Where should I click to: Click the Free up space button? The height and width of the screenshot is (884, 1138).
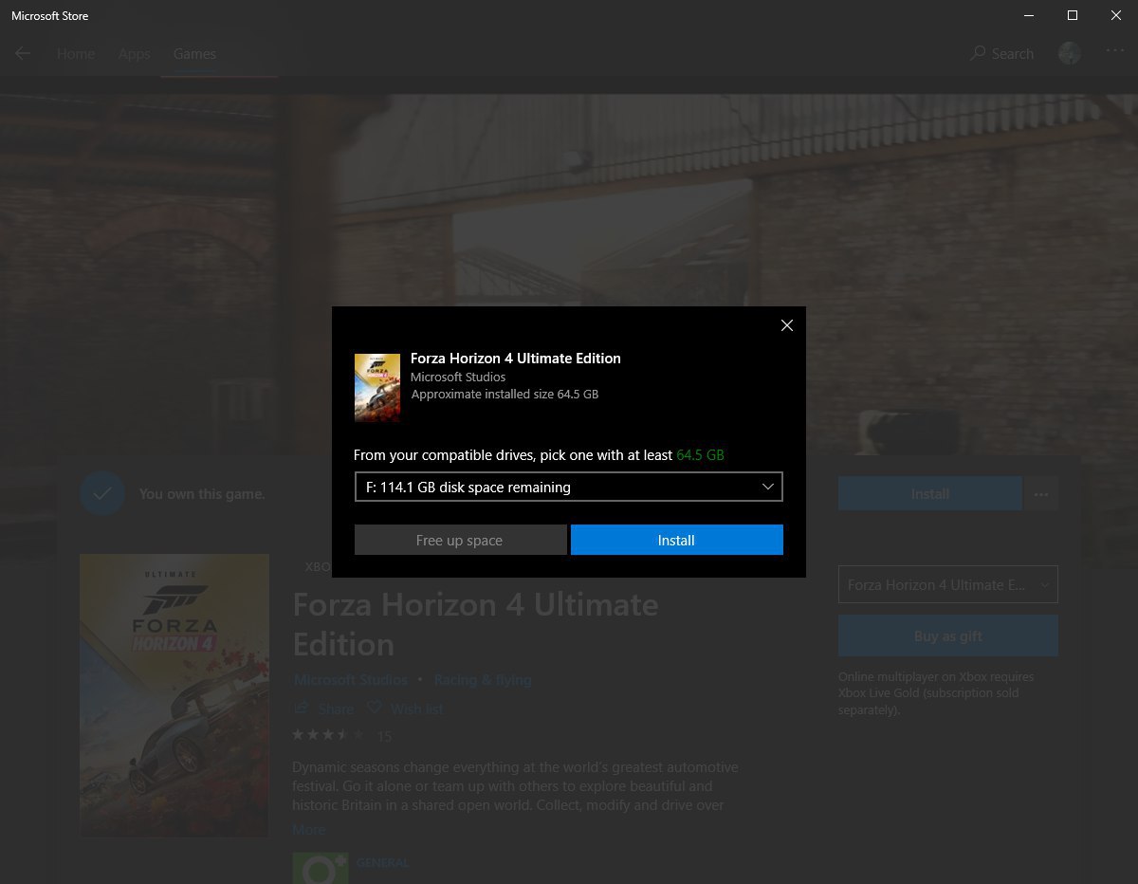(x=460, y=540)
